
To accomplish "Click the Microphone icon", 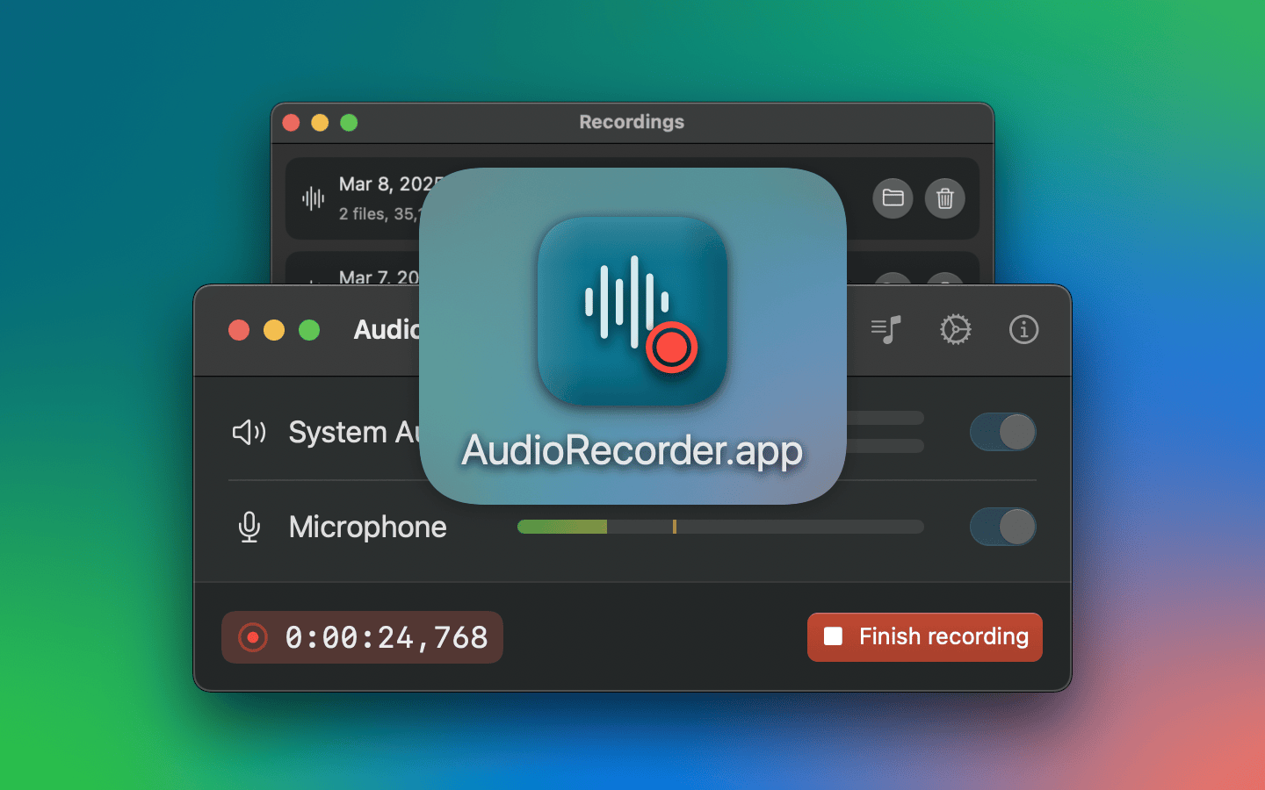I will (x=249, y=527).
